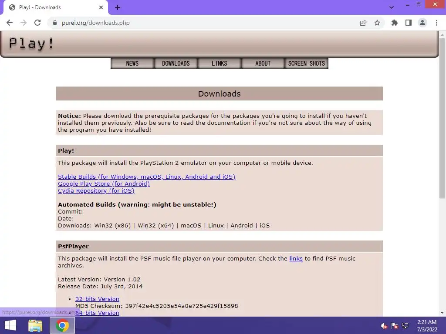Click the forward navigation arrow
Screen dimensions: 446x334
[x=24, y=23]
